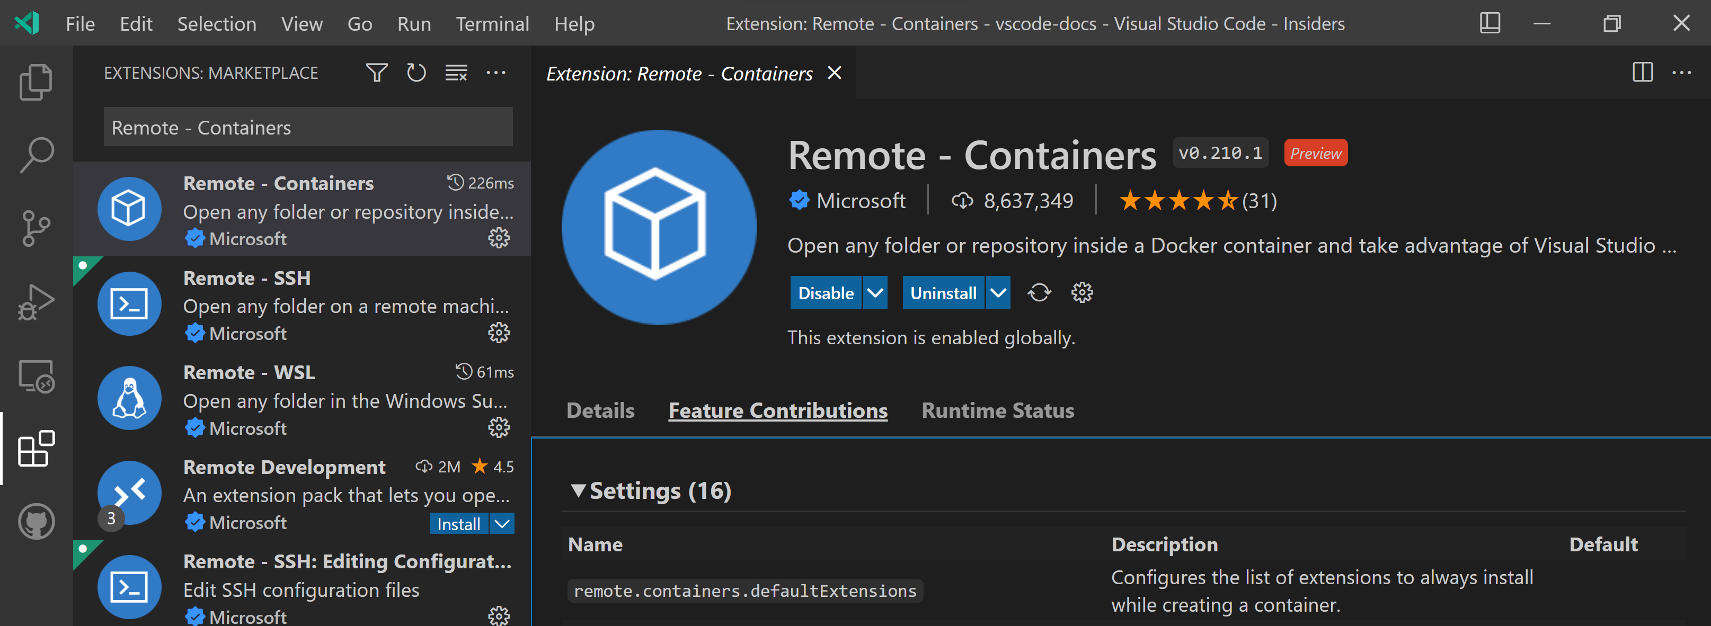Open Extensions panel more actions menu
This screenshot has height=626, width=1711.
coord(496,73)
